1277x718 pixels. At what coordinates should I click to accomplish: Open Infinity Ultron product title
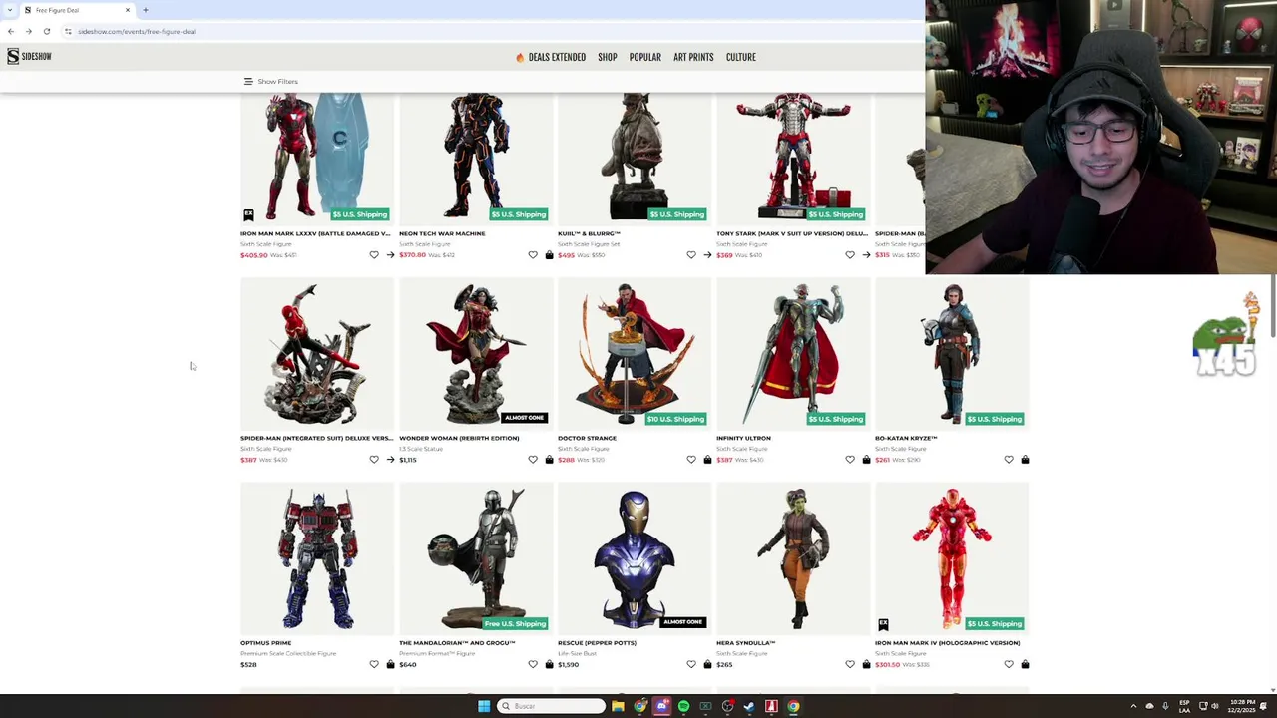(x=743, y=438)
